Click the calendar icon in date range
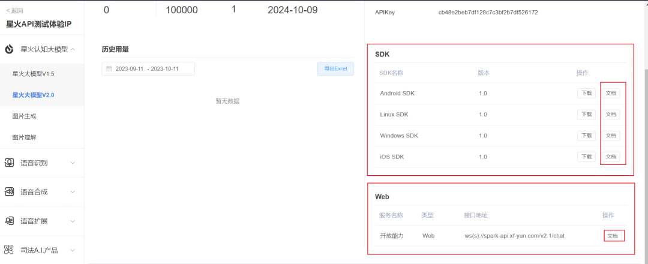 coord(109,68)
